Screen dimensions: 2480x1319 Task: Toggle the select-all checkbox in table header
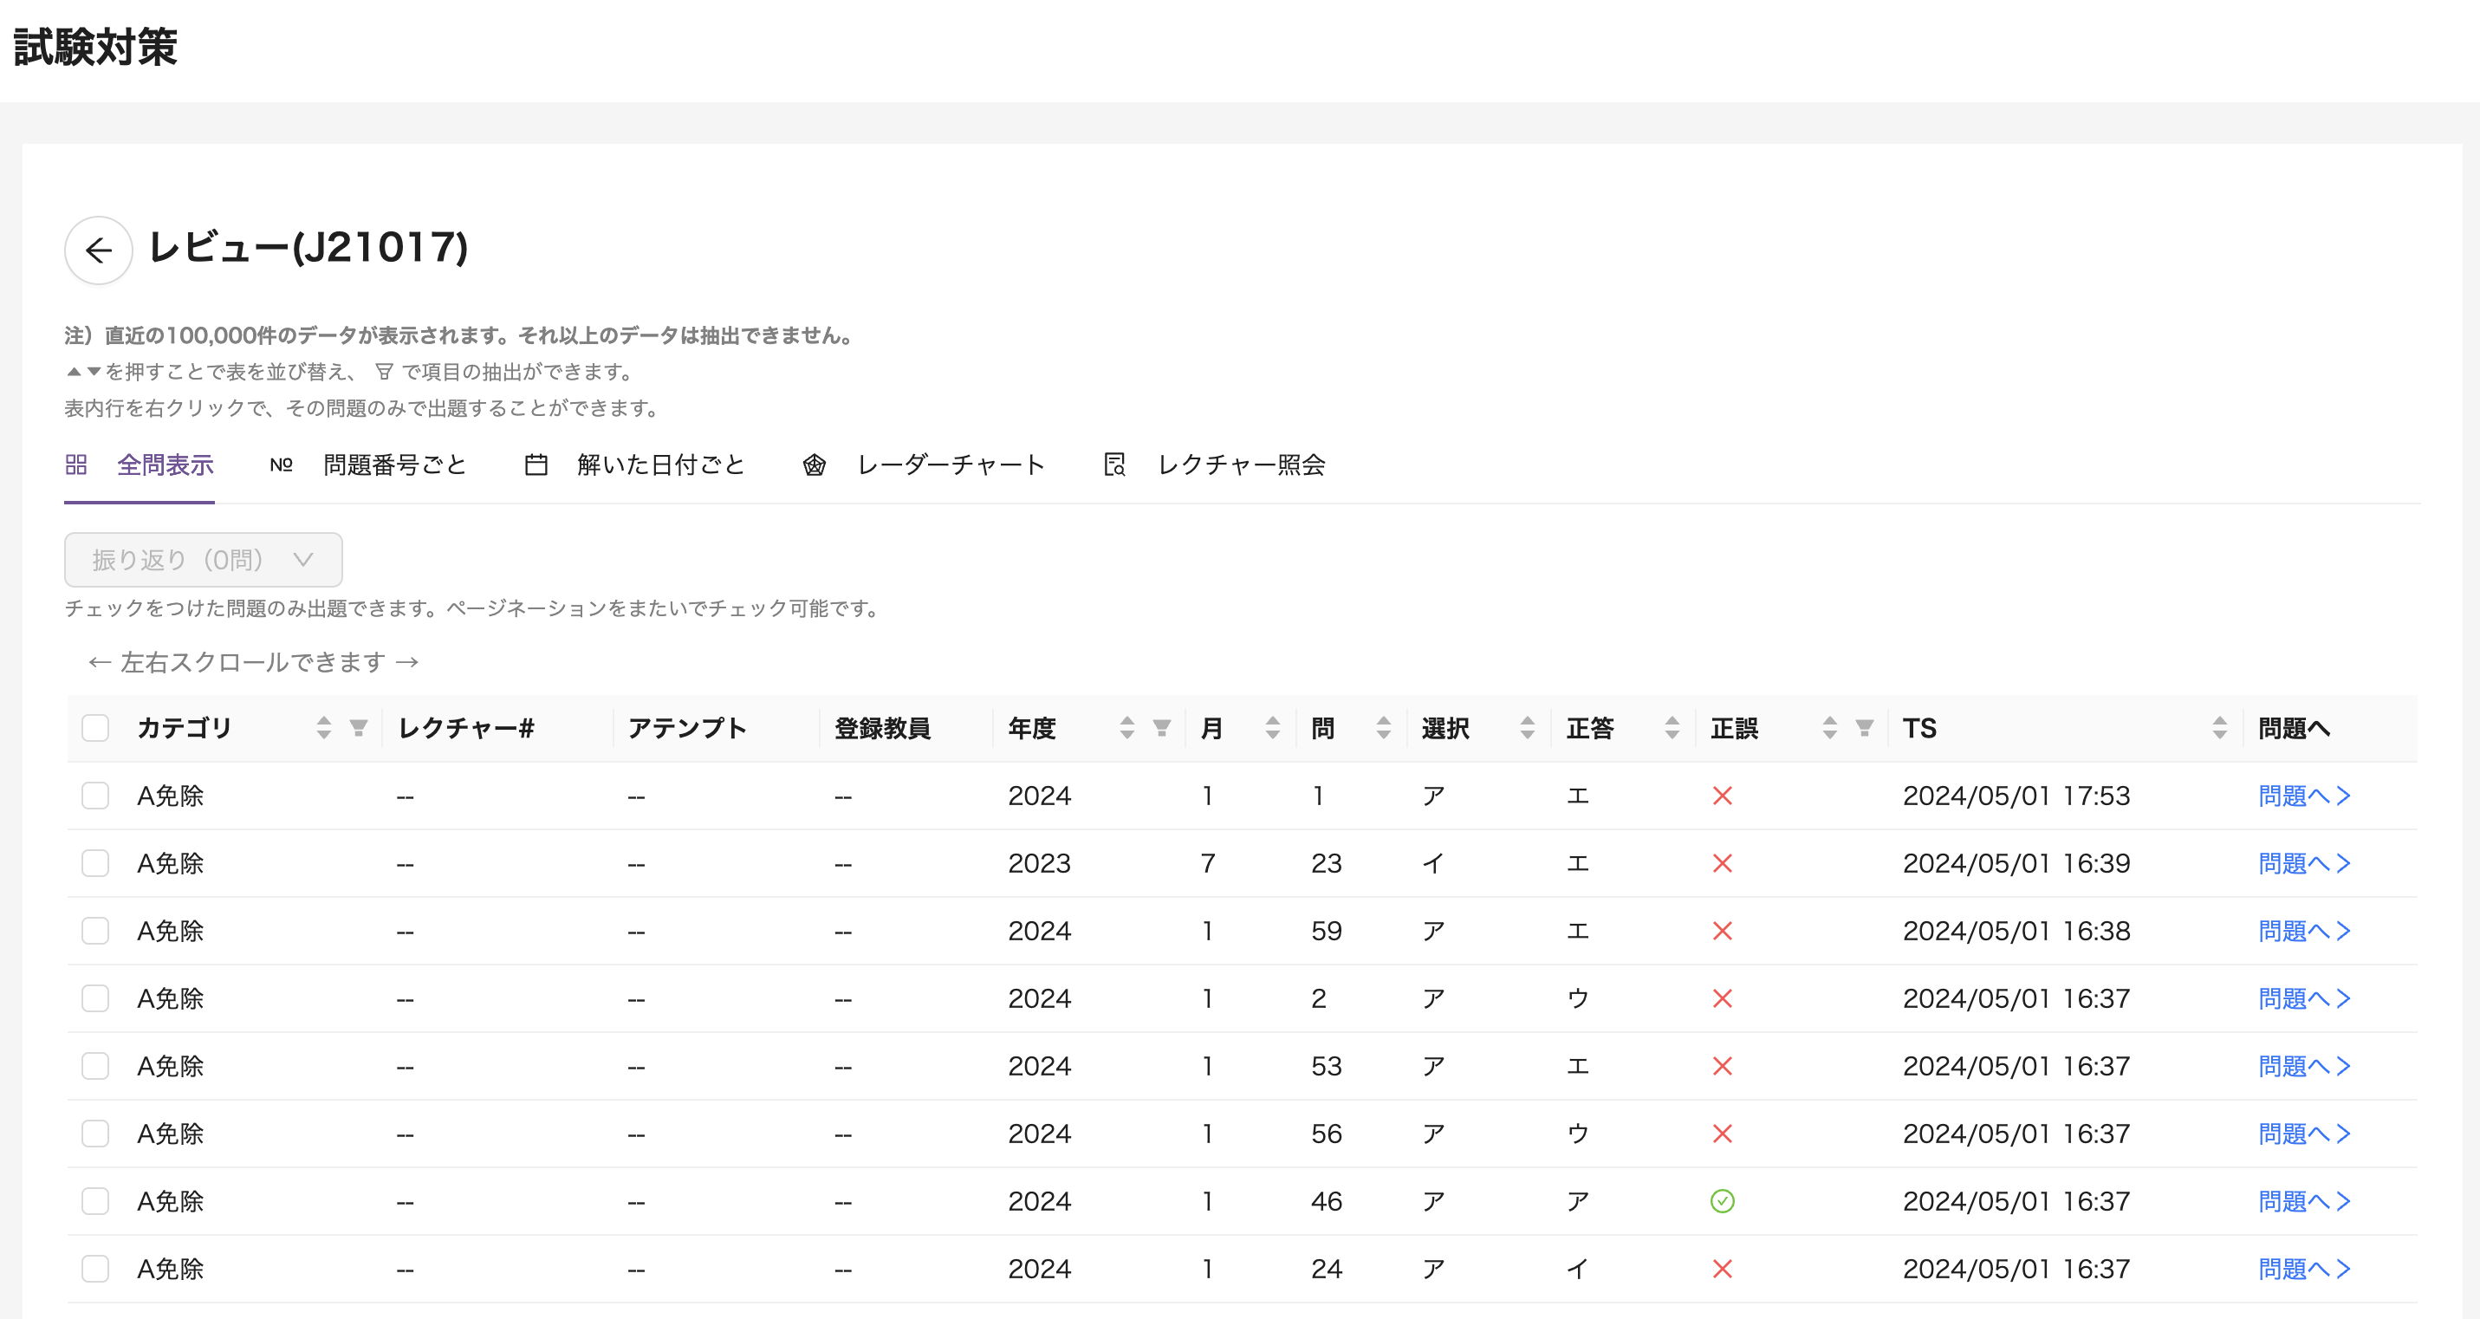(95, 728)
